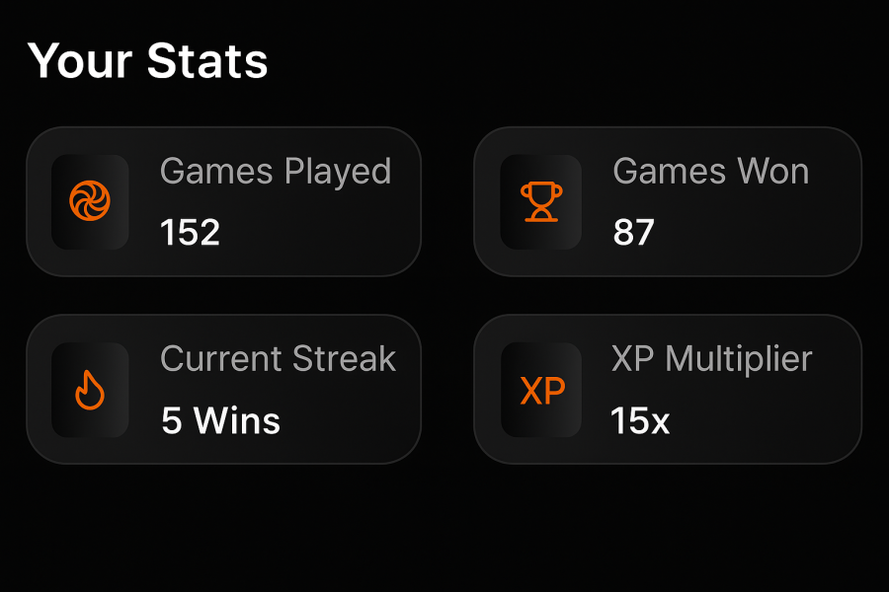Click the orange XP icon
This screenshot has height=592, width=889.
coord(541,391)
